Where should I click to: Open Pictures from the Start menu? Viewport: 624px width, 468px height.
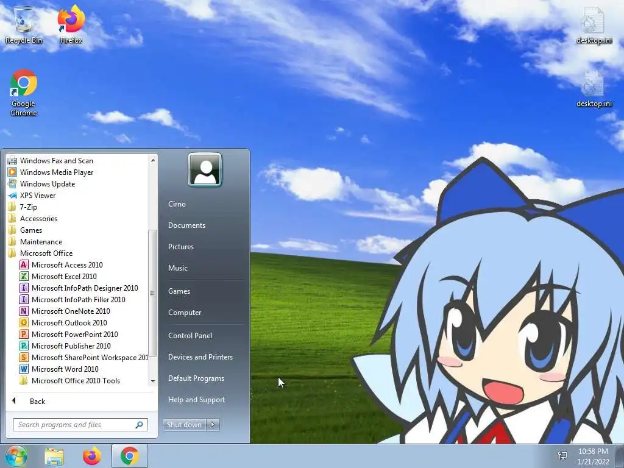pyautogui.click(x=180, y=247)
